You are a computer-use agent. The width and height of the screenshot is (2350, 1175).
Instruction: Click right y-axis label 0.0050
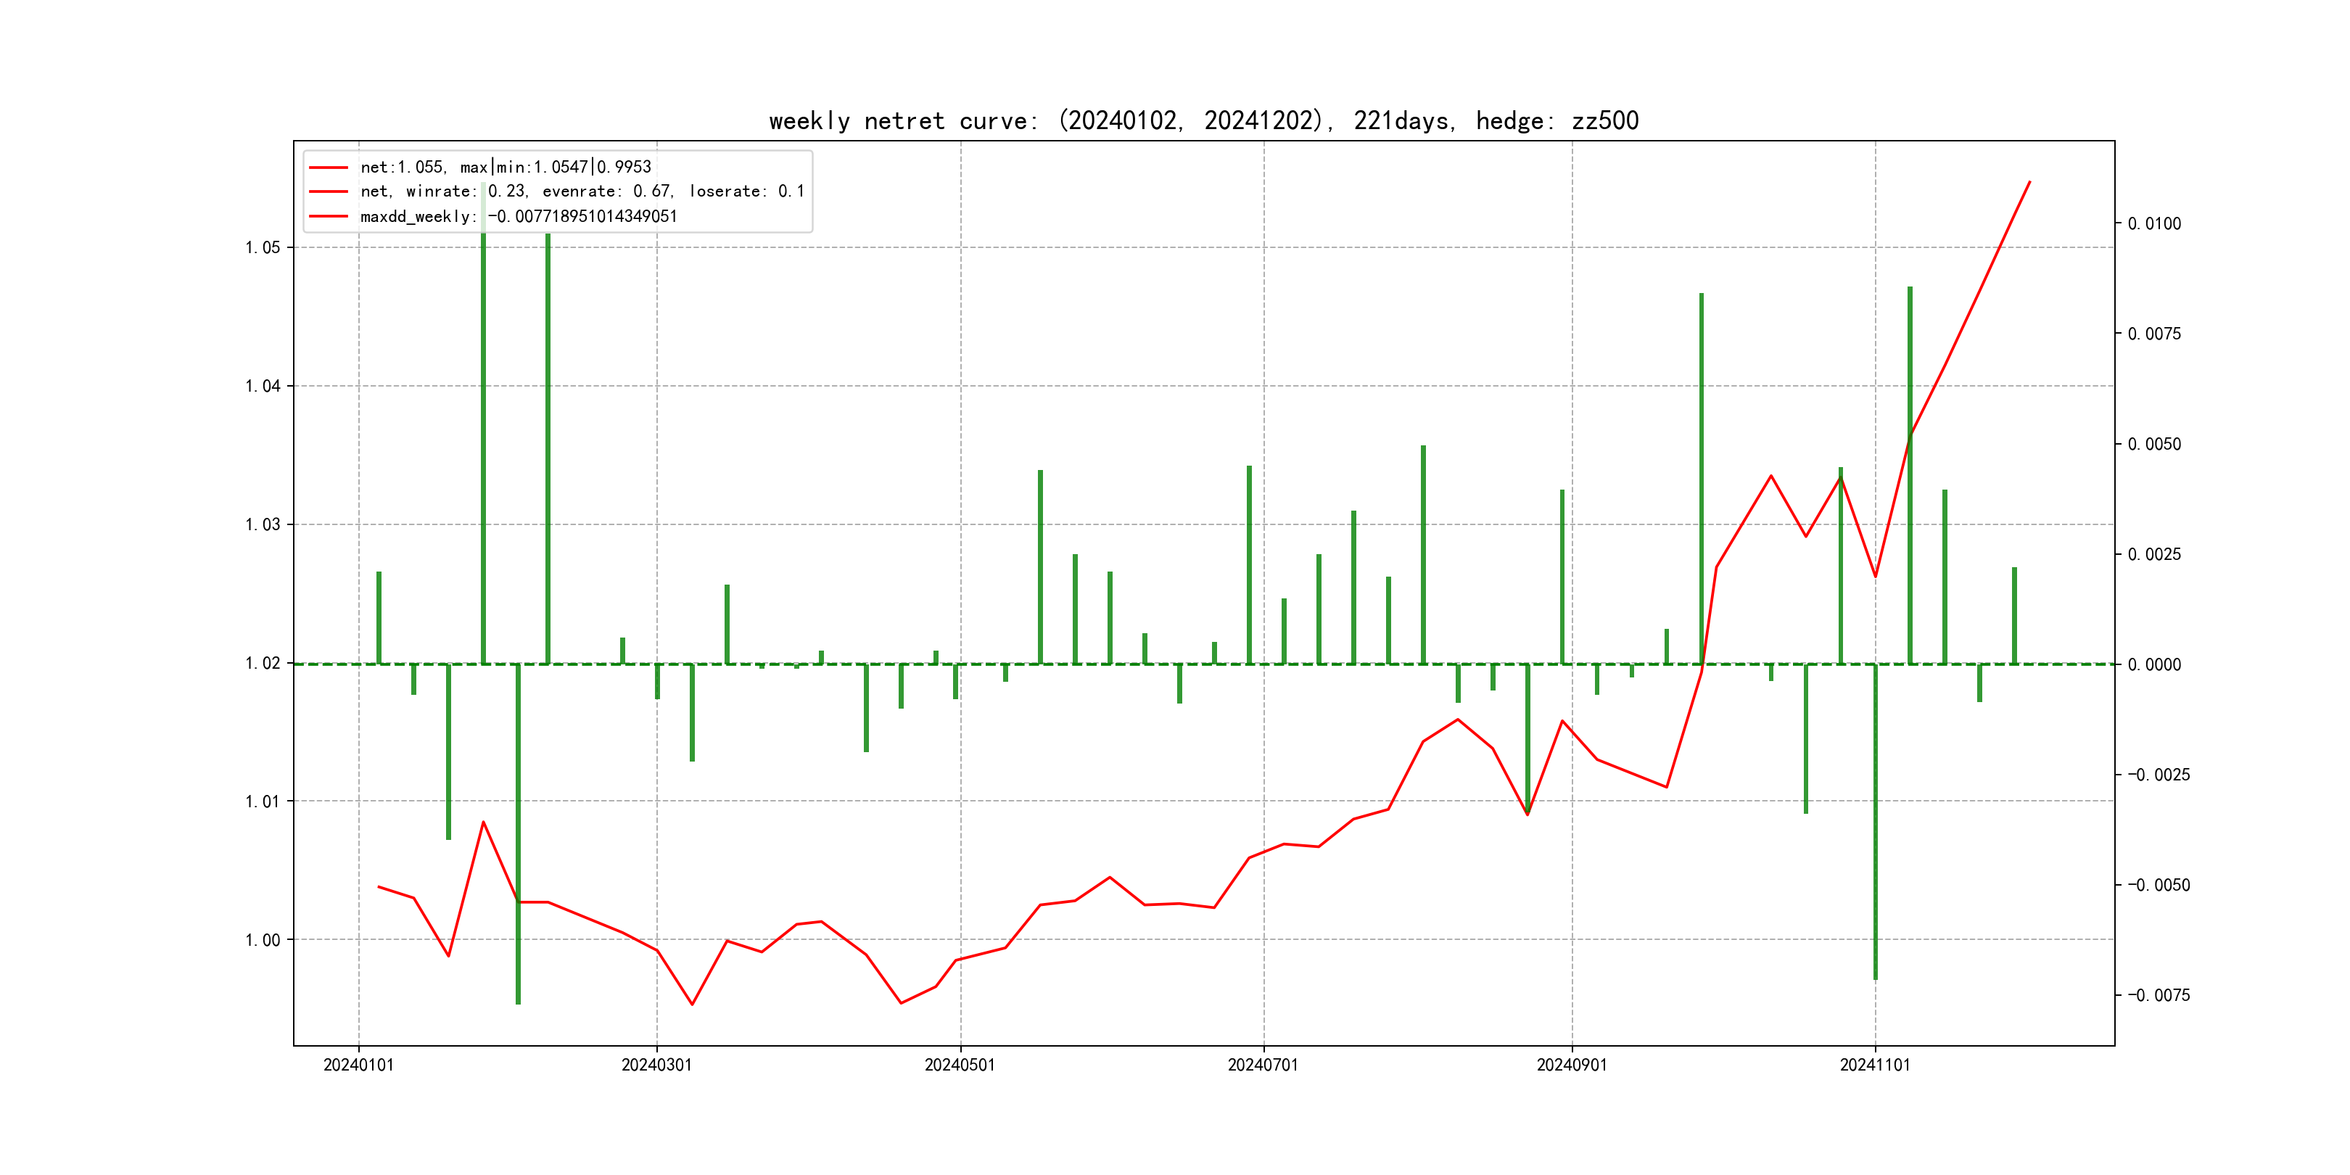tap(2154, 445)
